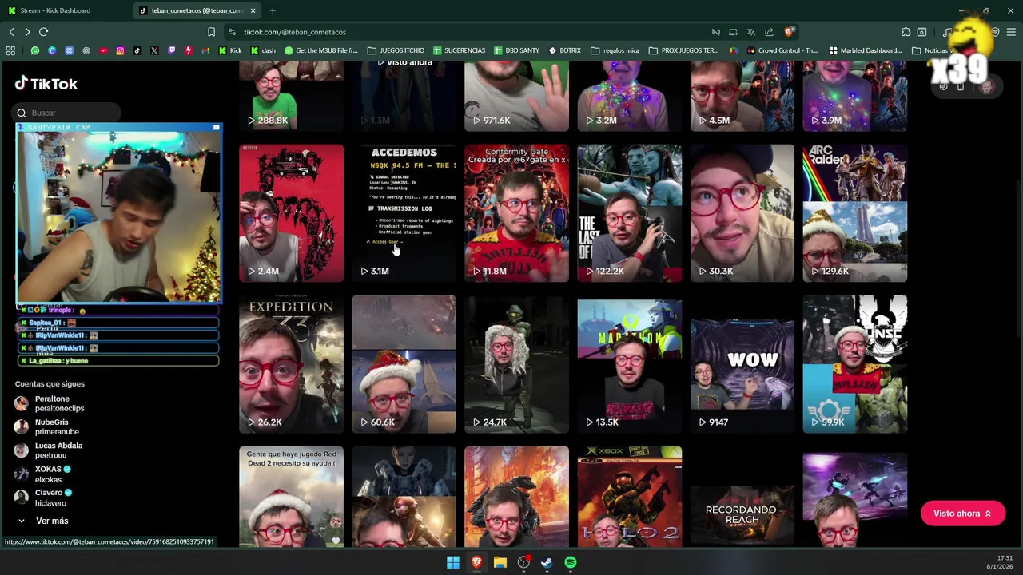Open Get the M3U8 File bookmark
1023x575 pixels.
coord(321,50)
